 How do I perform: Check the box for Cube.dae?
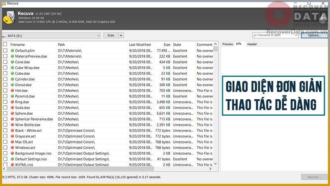[5, 74]
